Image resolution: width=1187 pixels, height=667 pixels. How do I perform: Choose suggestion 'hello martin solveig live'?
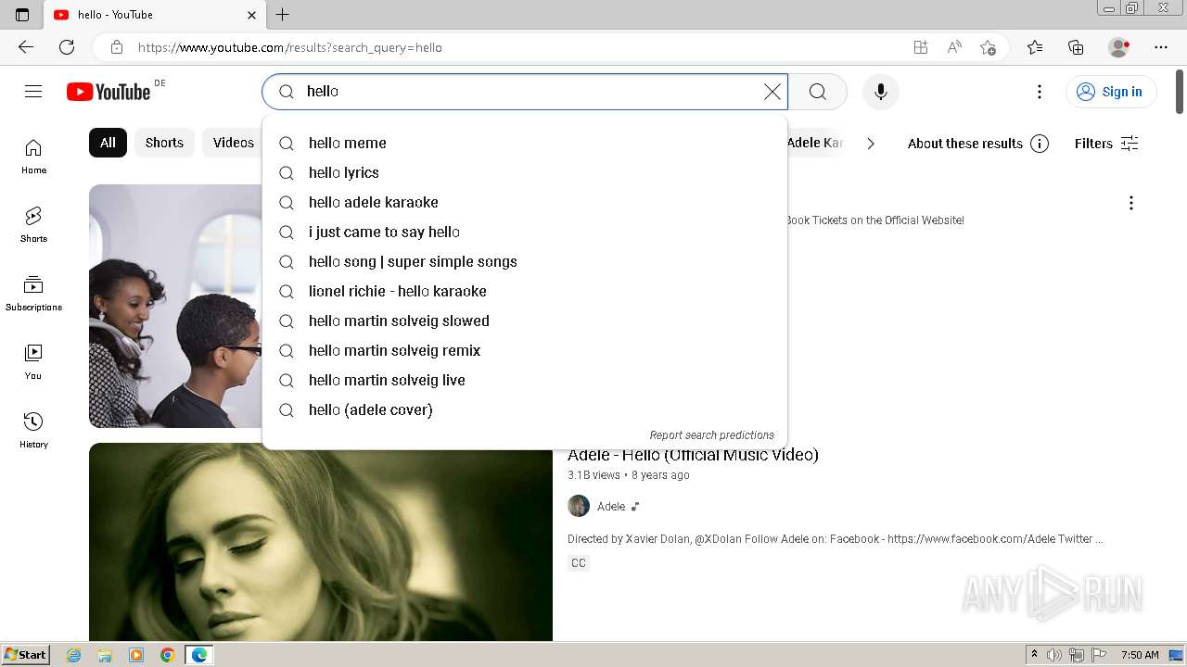point(525,380)
